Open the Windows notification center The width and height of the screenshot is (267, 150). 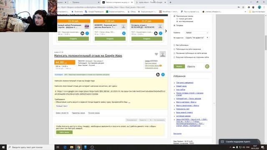262,147
